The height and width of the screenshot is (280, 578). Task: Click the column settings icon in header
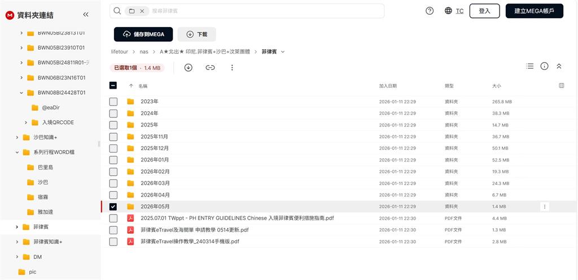[x=561, y=86]
